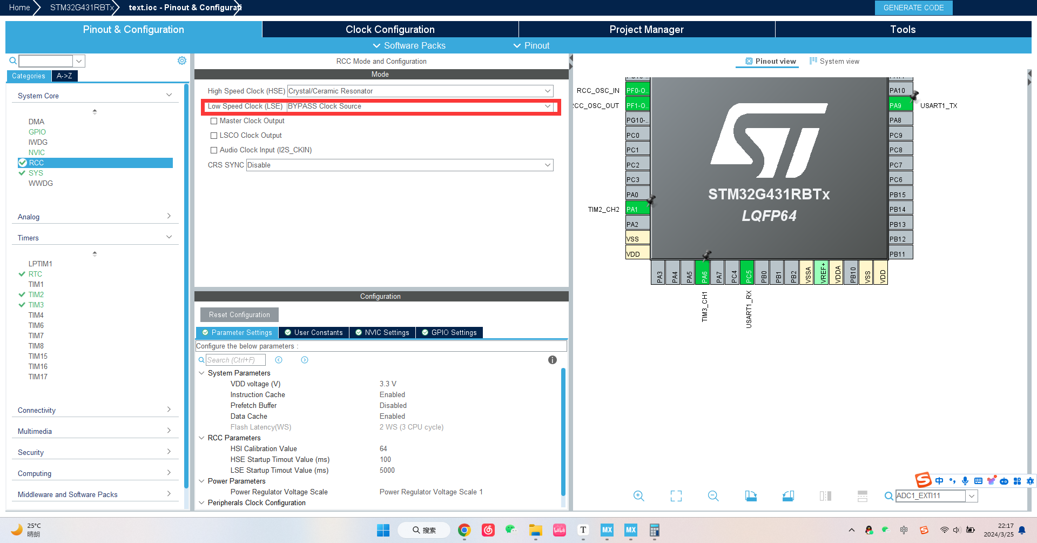
Task: Switch to the A->Z listing tab
Action: tap(64, 76)
